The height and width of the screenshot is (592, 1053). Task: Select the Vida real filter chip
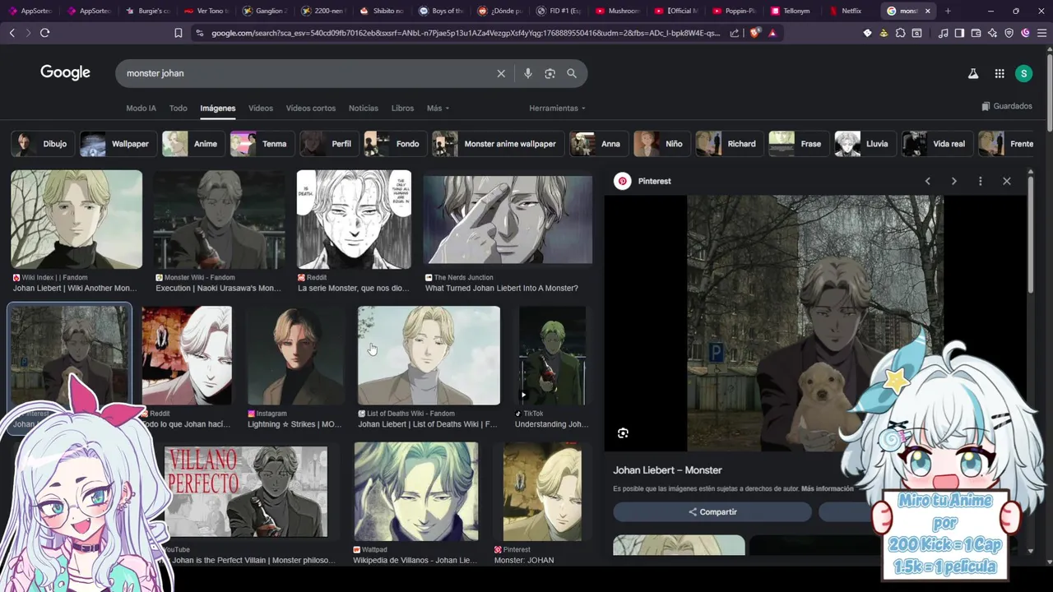click(938, 144)
